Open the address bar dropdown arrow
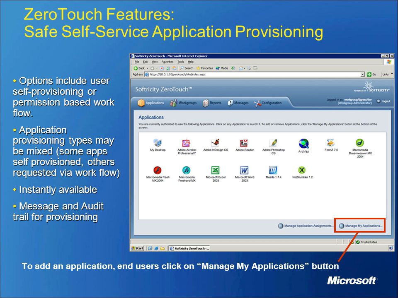 [x=363, y=74]
